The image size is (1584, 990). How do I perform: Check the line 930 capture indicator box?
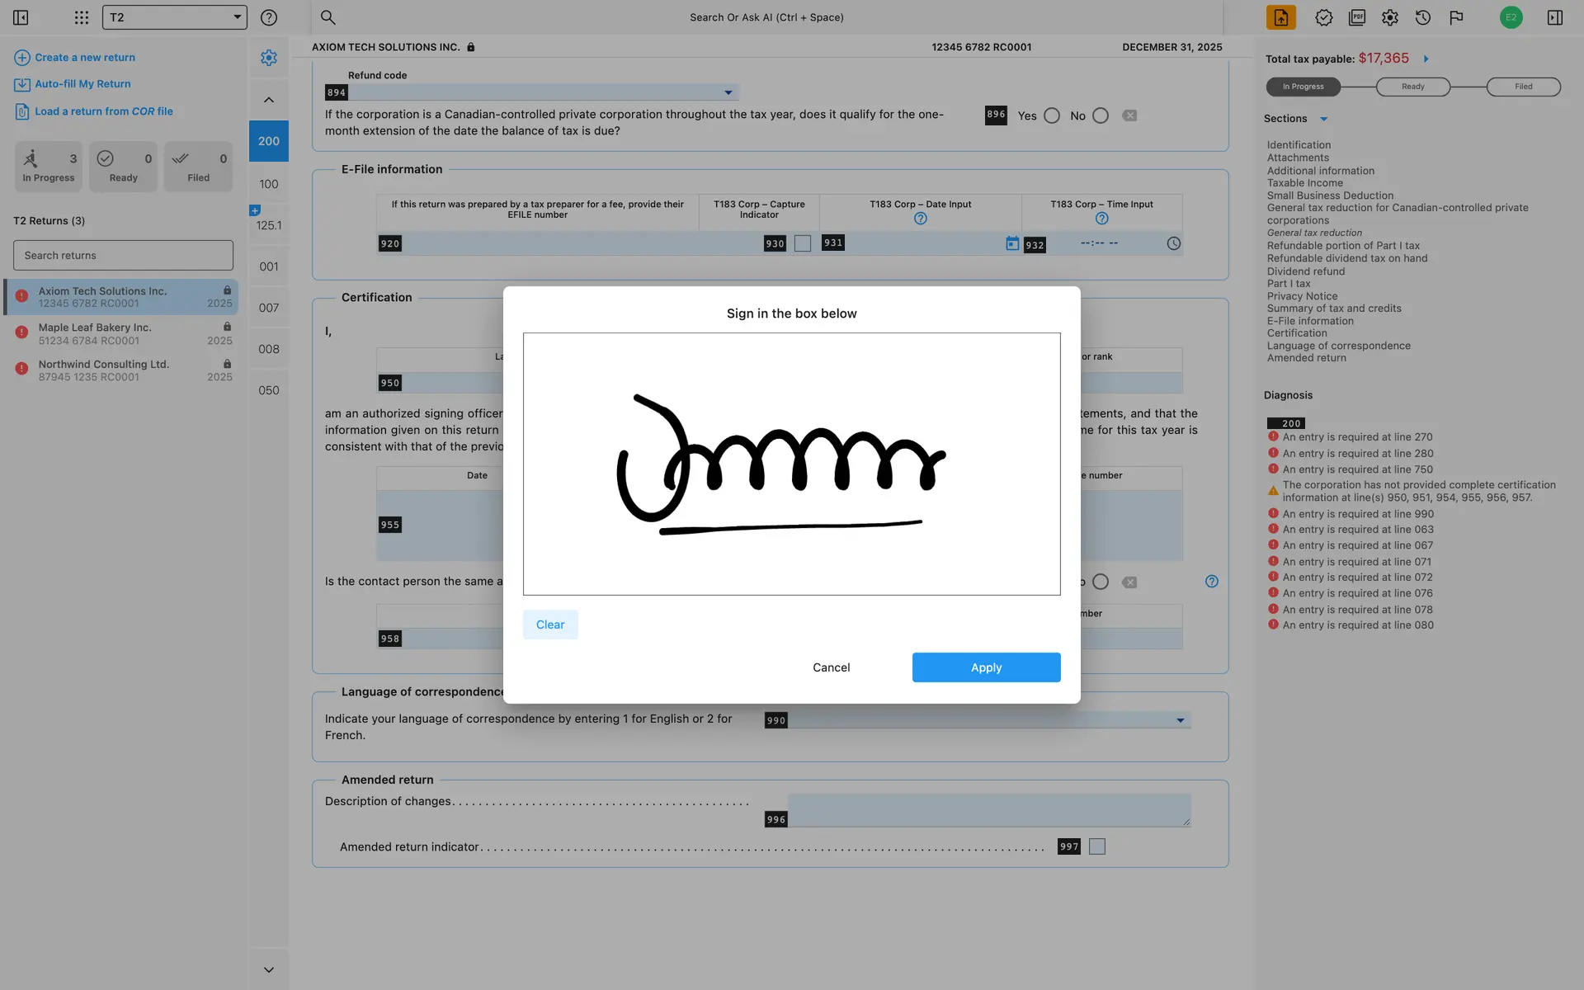click(x=803, y=243)
